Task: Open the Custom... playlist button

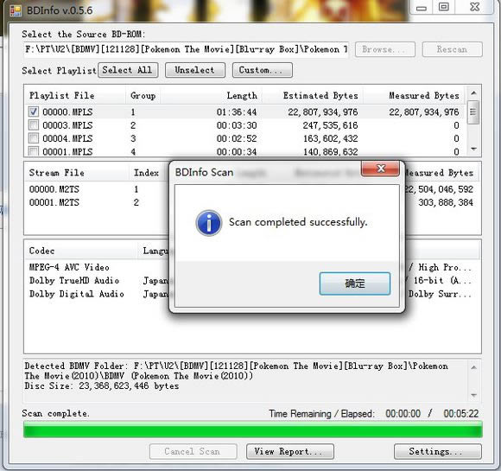Action: coord(263,70)
